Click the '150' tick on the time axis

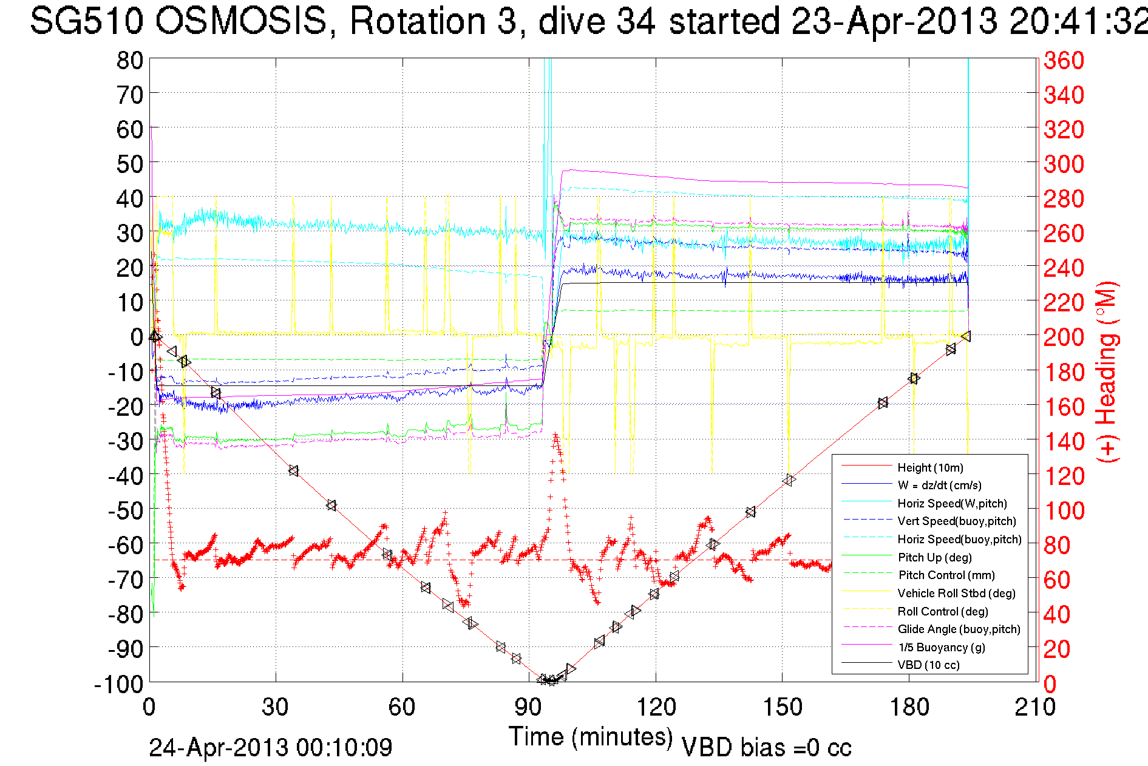coord(783,707)
